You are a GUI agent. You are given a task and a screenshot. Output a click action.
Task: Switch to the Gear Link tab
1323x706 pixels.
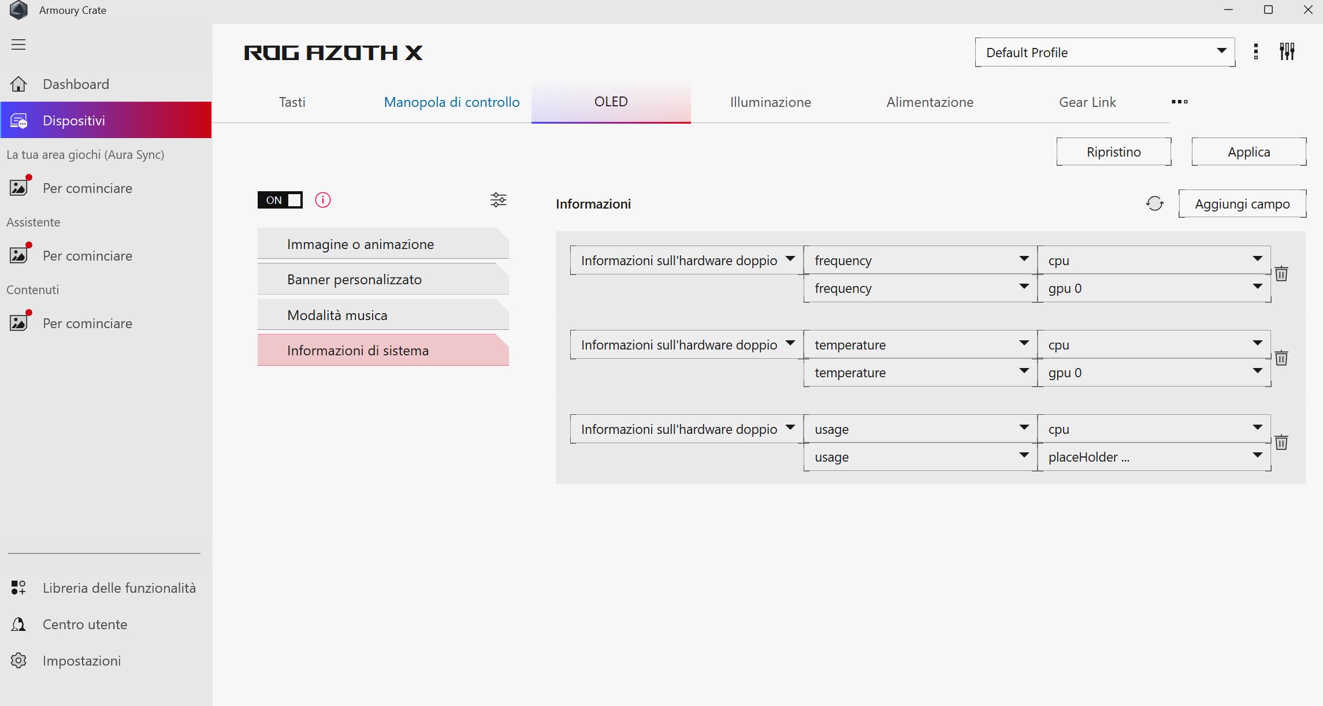click(1087, 102)
